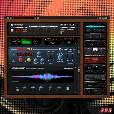Click the PrimalTap Rate knob
This screenshot has width=114, height=114.
(36, 60)
